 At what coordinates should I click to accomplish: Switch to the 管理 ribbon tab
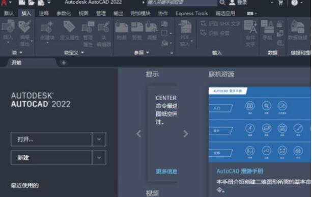coord(101,13)
